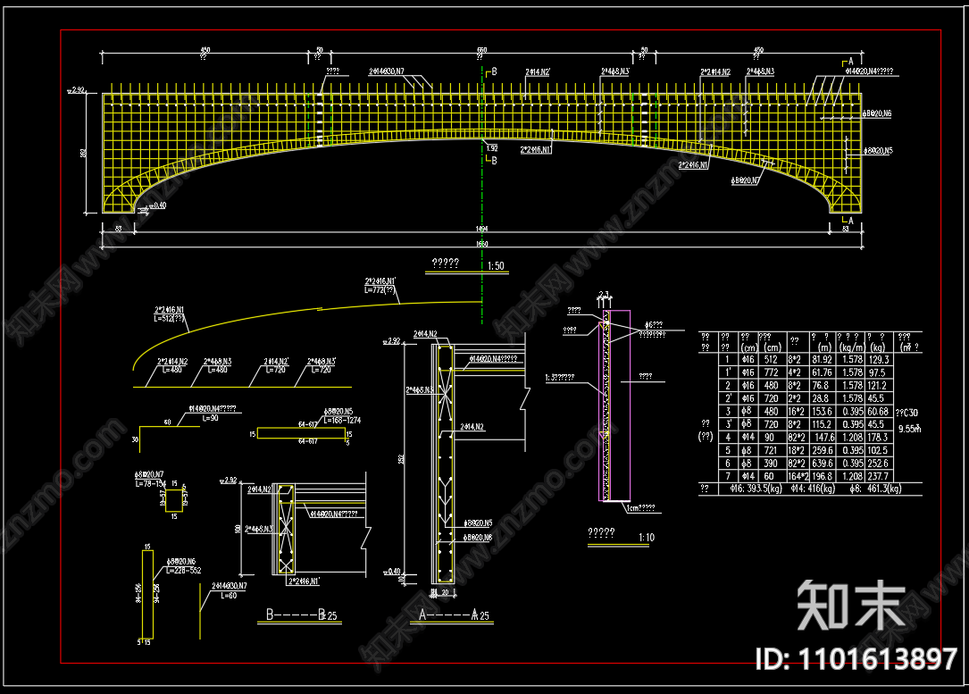Viewport: 969px width, 694px height.
Task: Click the '252.6' weight cell
Action: [878, 464]
